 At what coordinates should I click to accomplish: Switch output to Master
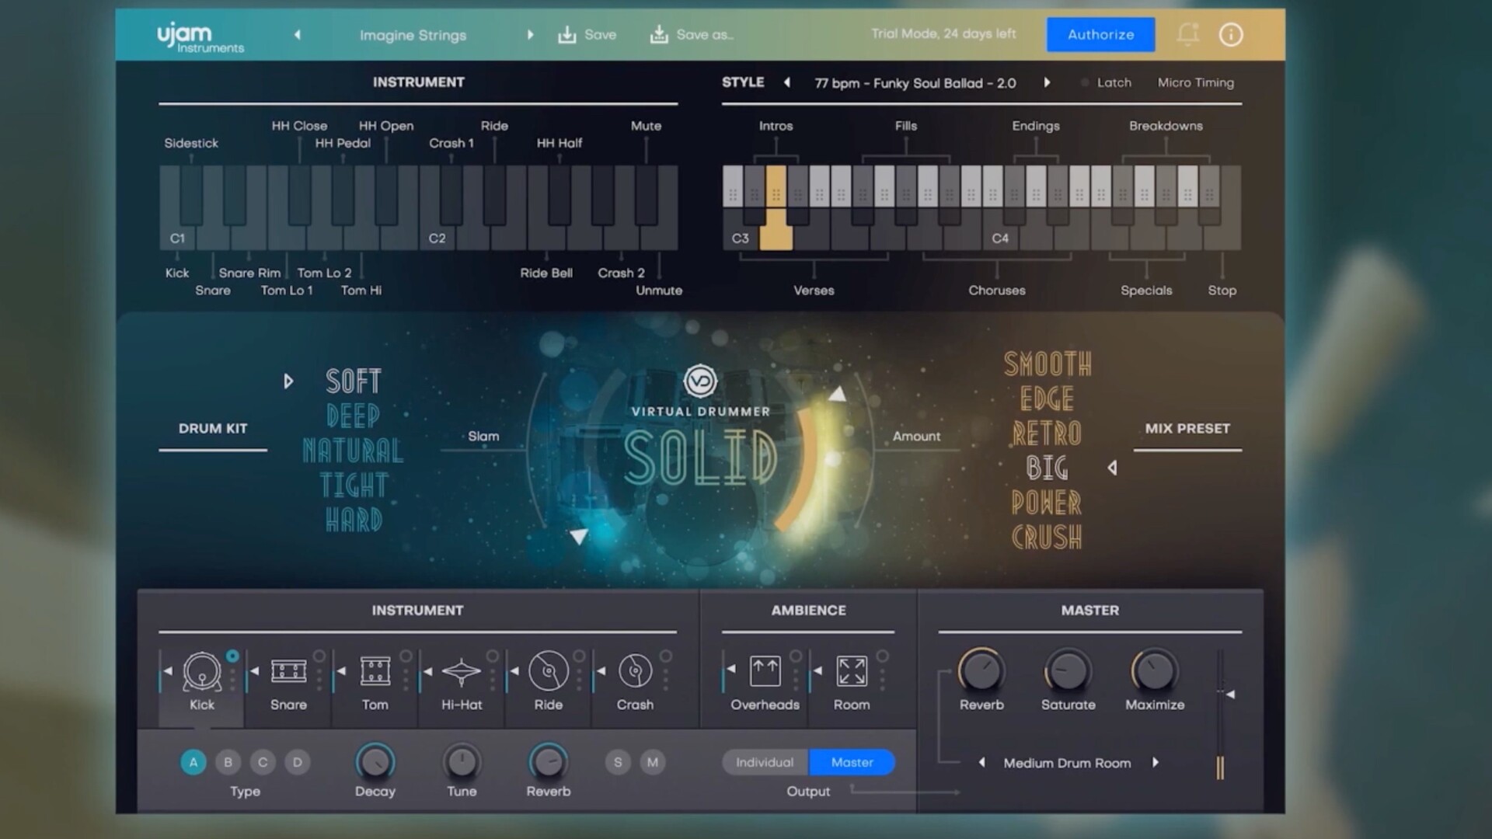pos(852,762)
